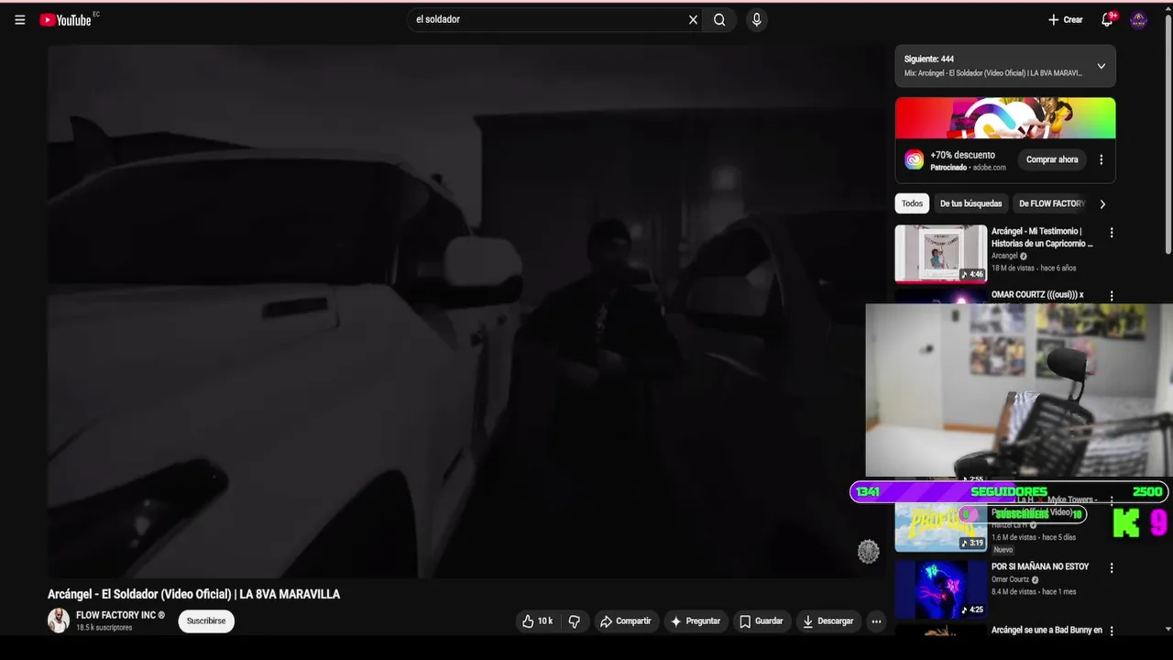This screenshot has width=1173, height=660.
Task: Open the Omar Courtz channel name link
Action: [x=1010, y=579]
